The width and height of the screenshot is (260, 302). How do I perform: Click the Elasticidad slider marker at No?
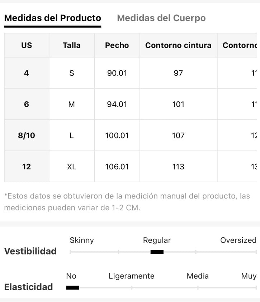[73, 288]
